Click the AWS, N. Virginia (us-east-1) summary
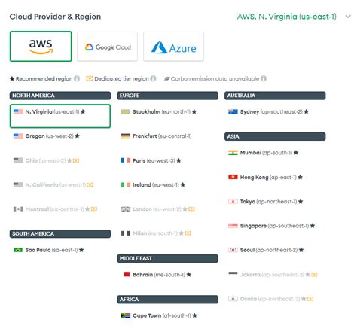357x335 pixels. tap(287, 17)
